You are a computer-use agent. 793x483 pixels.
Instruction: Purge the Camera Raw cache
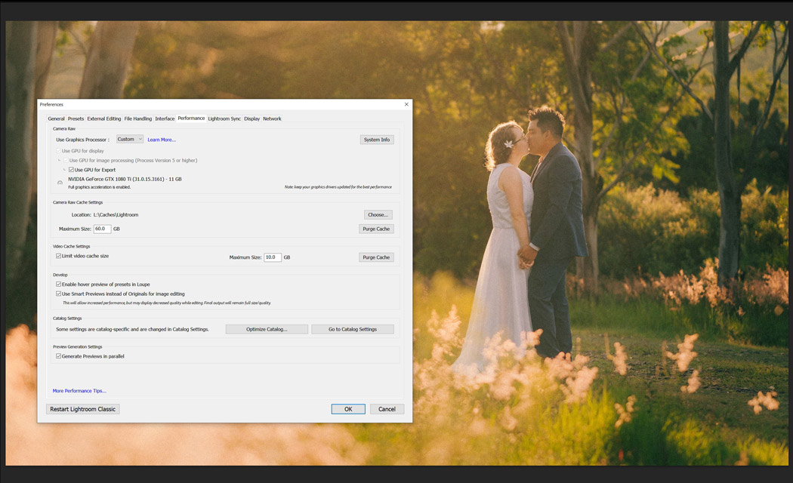376,229
